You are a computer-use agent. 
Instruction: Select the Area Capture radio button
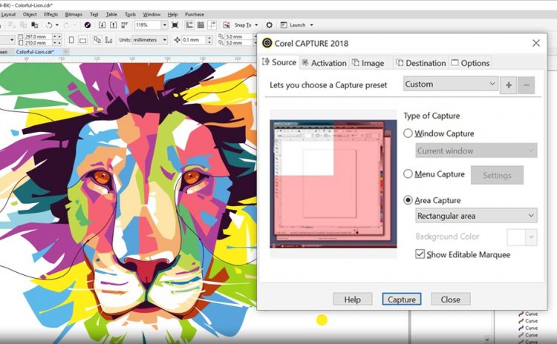[408, 200]
